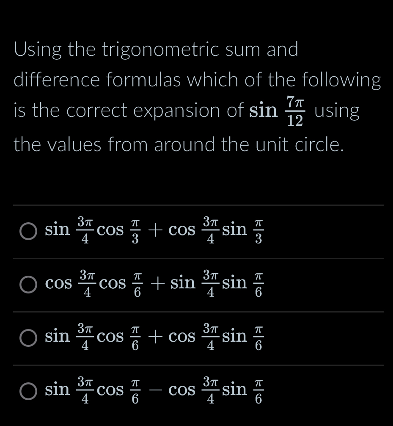
Task: Click the word 'using' in the question
Action: pos(336,110)
